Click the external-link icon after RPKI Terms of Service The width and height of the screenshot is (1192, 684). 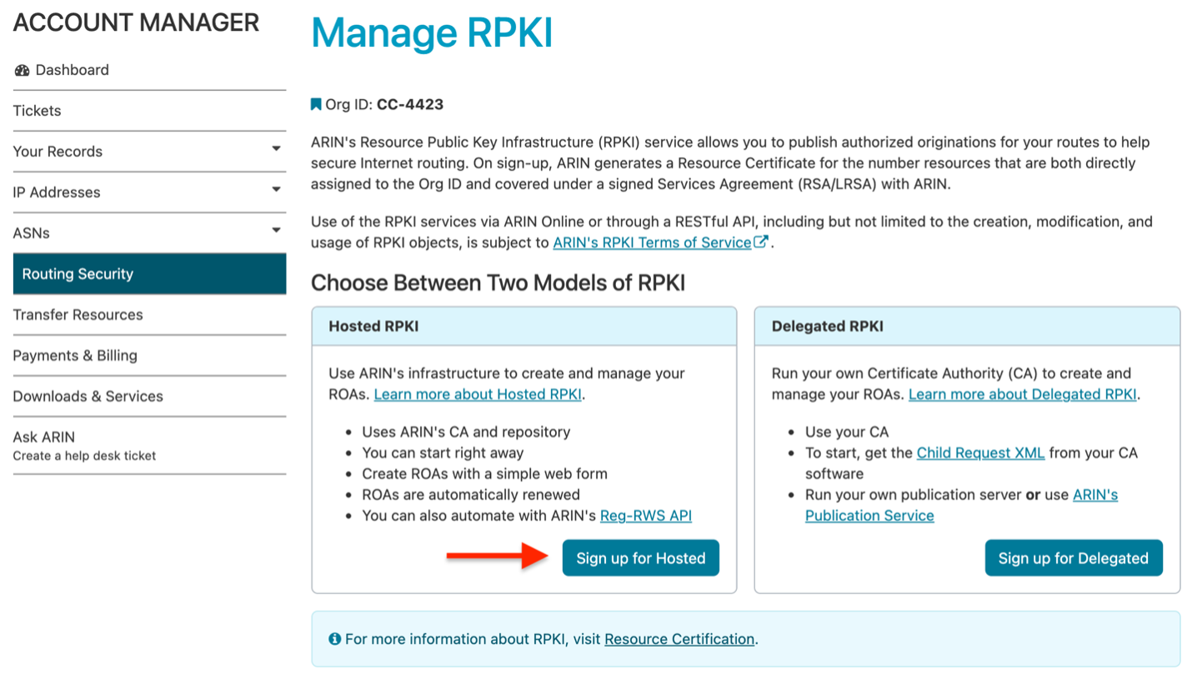pyautogui.click(x=760, y=242)
